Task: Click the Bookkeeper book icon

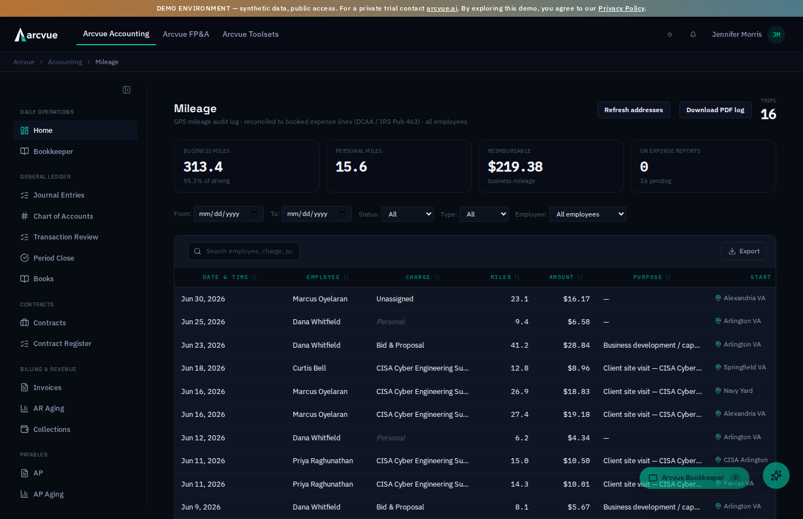Action: point(25,151)
